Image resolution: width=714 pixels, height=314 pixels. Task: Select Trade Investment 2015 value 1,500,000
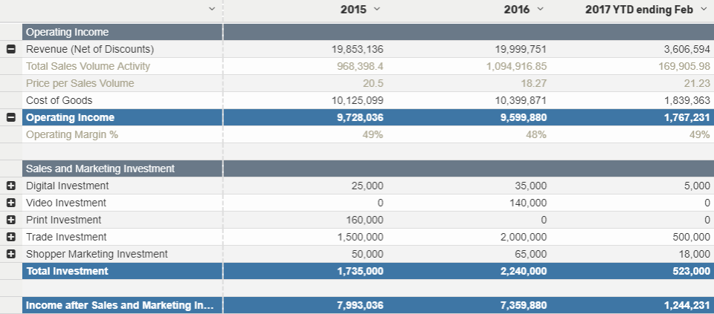coord(360,237)
